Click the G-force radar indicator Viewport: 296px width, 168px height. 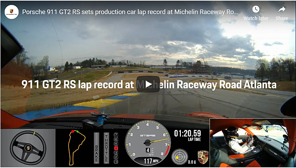[x=179, y=157]
